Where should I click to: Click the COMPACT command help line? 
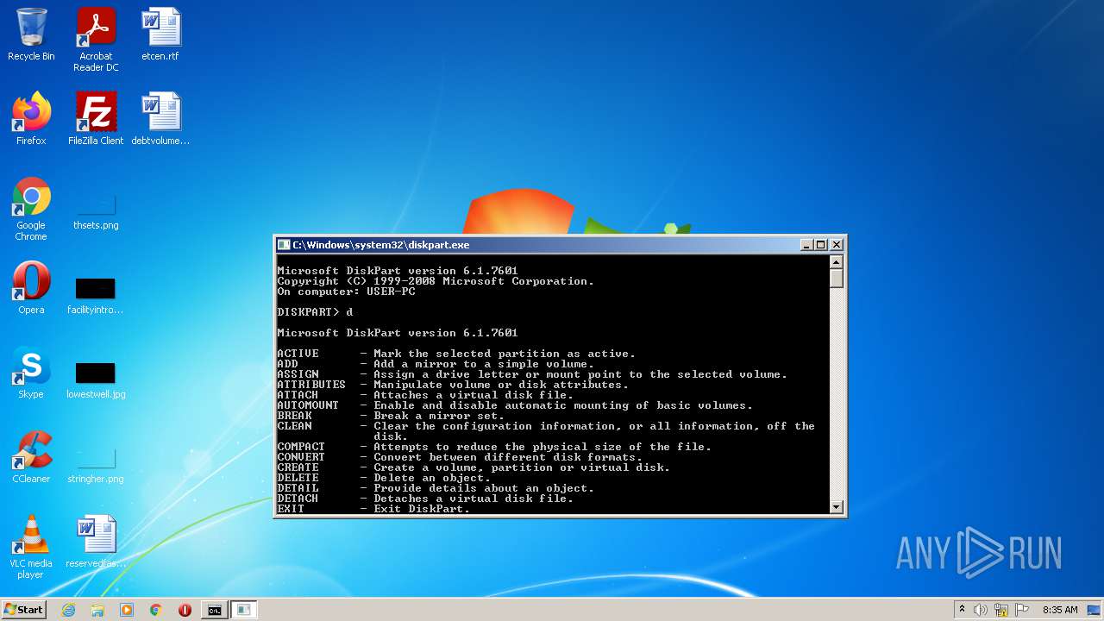click(x=494, y=447)
